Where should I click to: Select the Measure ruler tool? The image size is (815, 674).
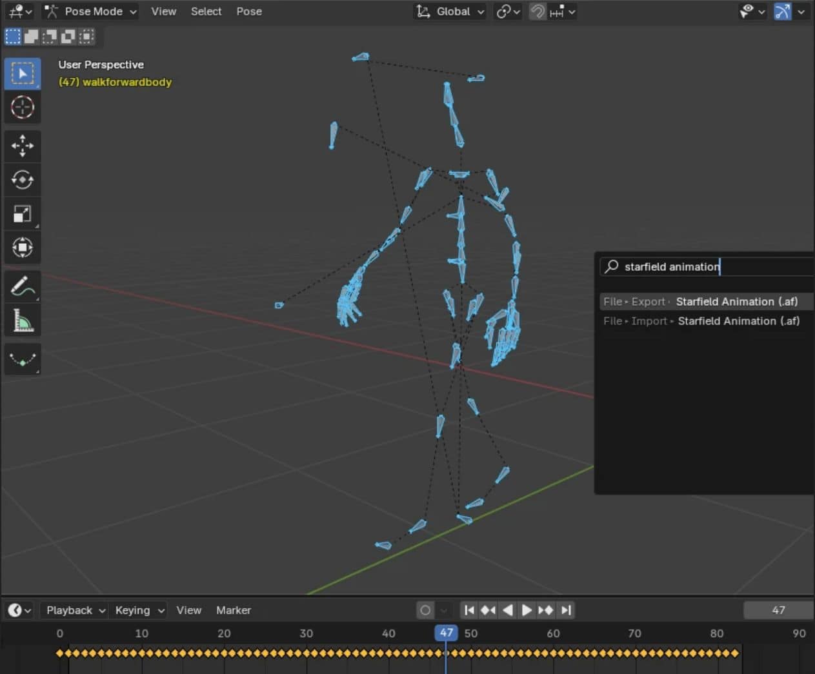[x=23, y=321]
